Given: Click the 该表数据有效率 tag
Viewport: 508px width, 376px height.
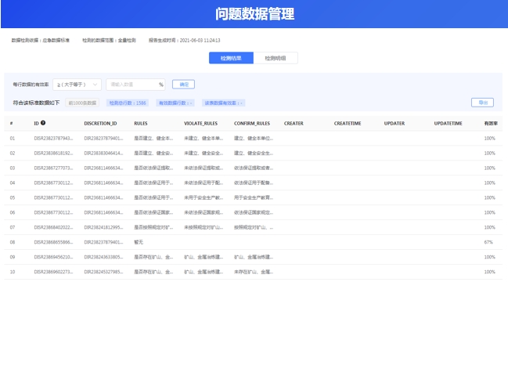Looking at the screenshot, I should (x=224, y=103).
